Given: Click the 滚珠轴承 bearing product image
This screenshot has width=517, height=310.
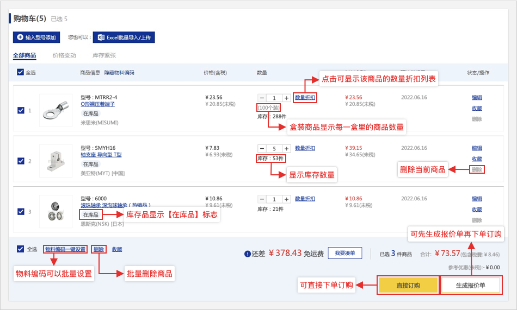Looking at the screenshot, I should tap(56, 211).
